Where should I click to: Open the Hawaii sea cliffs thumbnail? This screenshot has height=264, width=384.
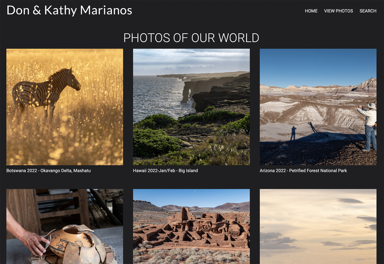click(x=191, y=107)
